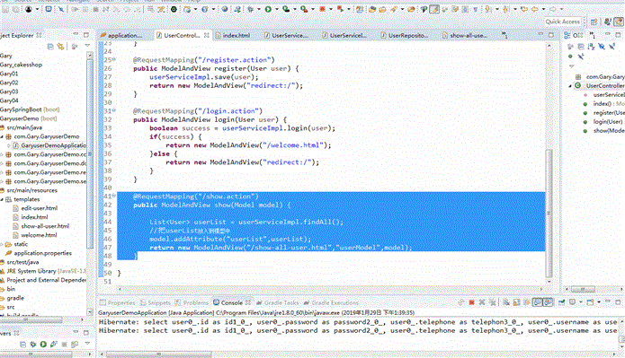Open the Back navigation history dropdown
This screenshot has width=625, height=358.
[x=543, y=9]
